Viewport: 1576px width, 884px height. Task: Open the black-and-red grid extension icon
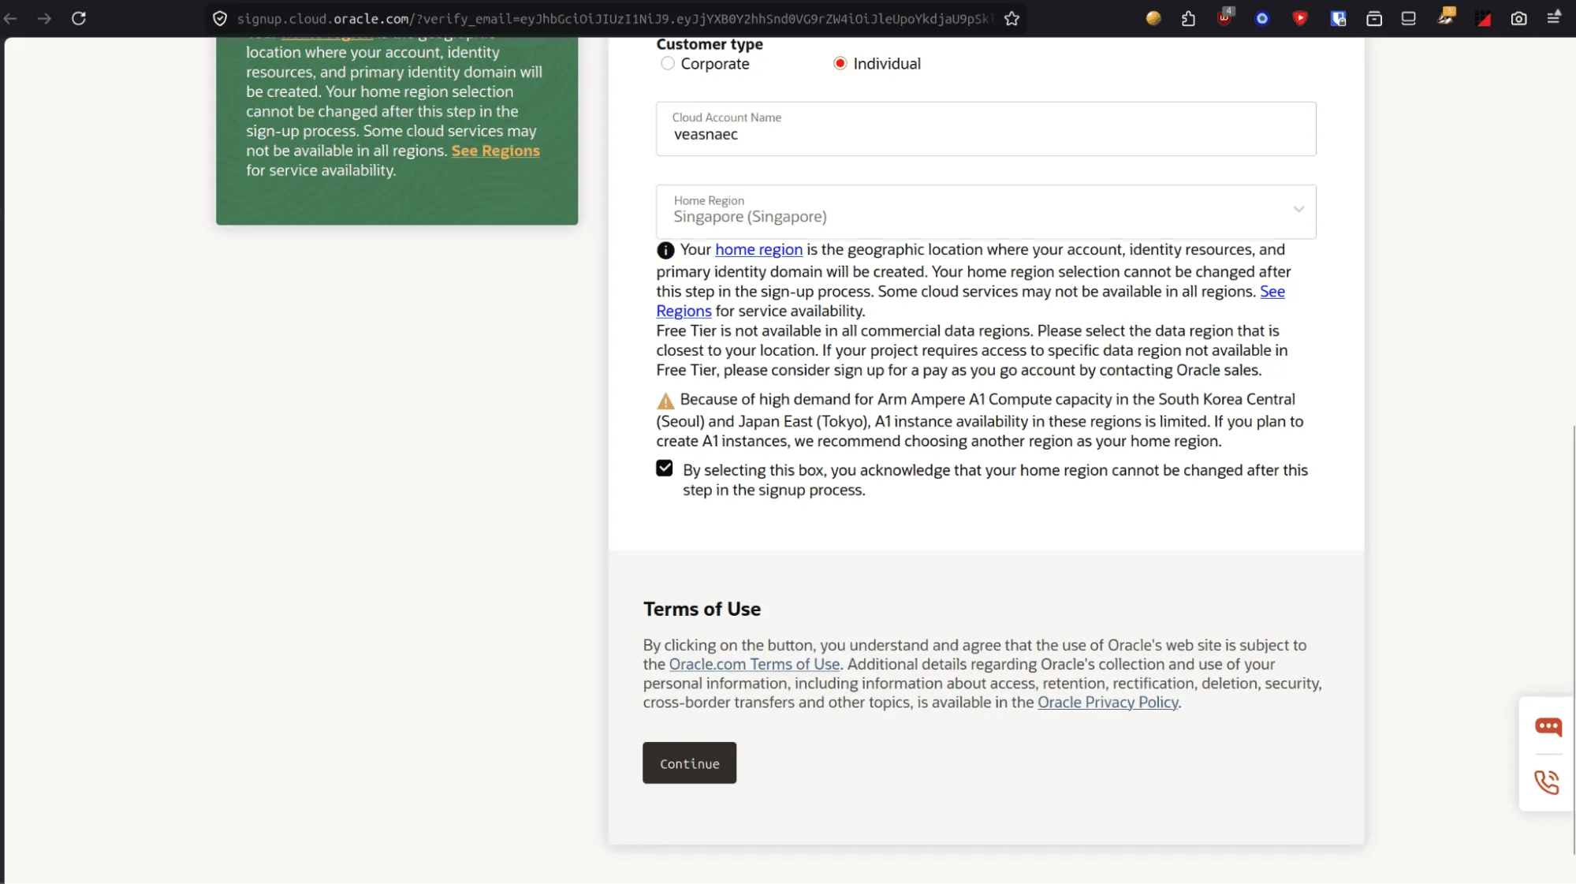(x=1483, y=18)
